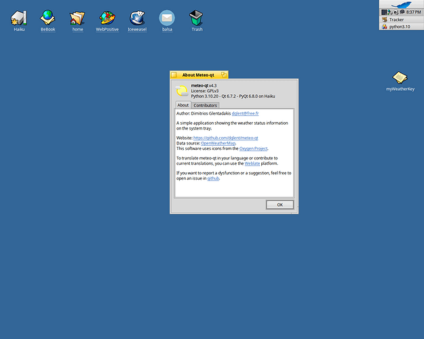Click the dglent@free.fr email link
Screen dimensions: 424x339
(x=246, y=113)
